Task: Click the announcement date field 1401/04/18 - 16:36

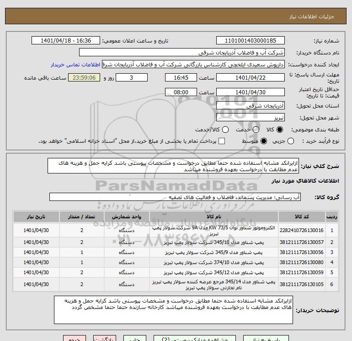Action: [x=66, y=40]
